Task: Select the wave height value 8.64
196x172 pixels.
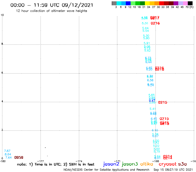Action: (8, 154)
